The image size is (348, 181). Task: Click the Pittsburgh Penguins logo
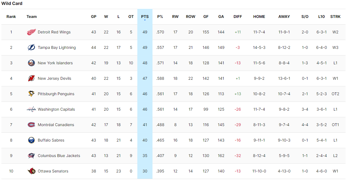click(x=31, y=94)
